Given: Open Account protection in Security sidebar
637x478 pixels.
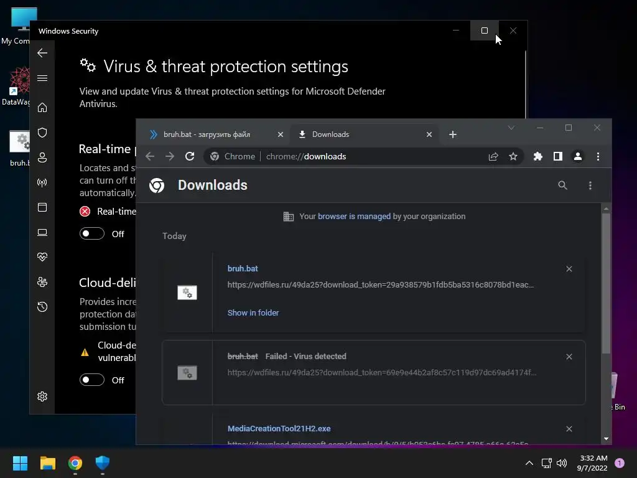Looking at the screenshot, I should (x=42, y=157).
